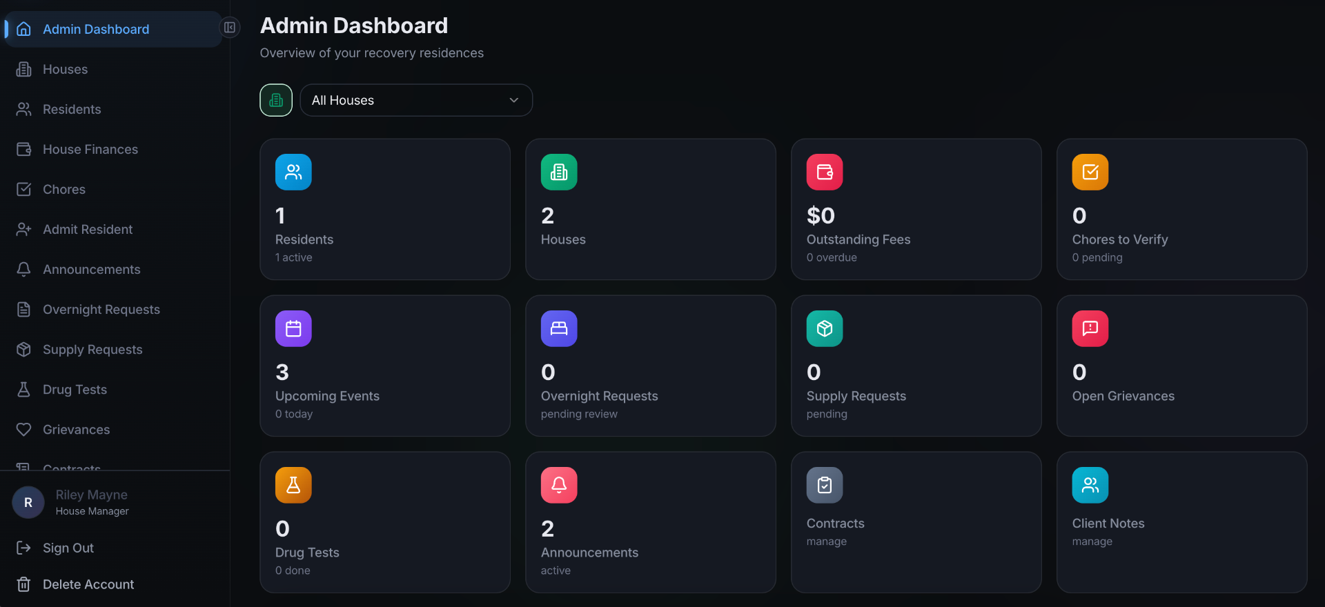
Task: Open Supply Requests in sidebar
Action: 113,349
